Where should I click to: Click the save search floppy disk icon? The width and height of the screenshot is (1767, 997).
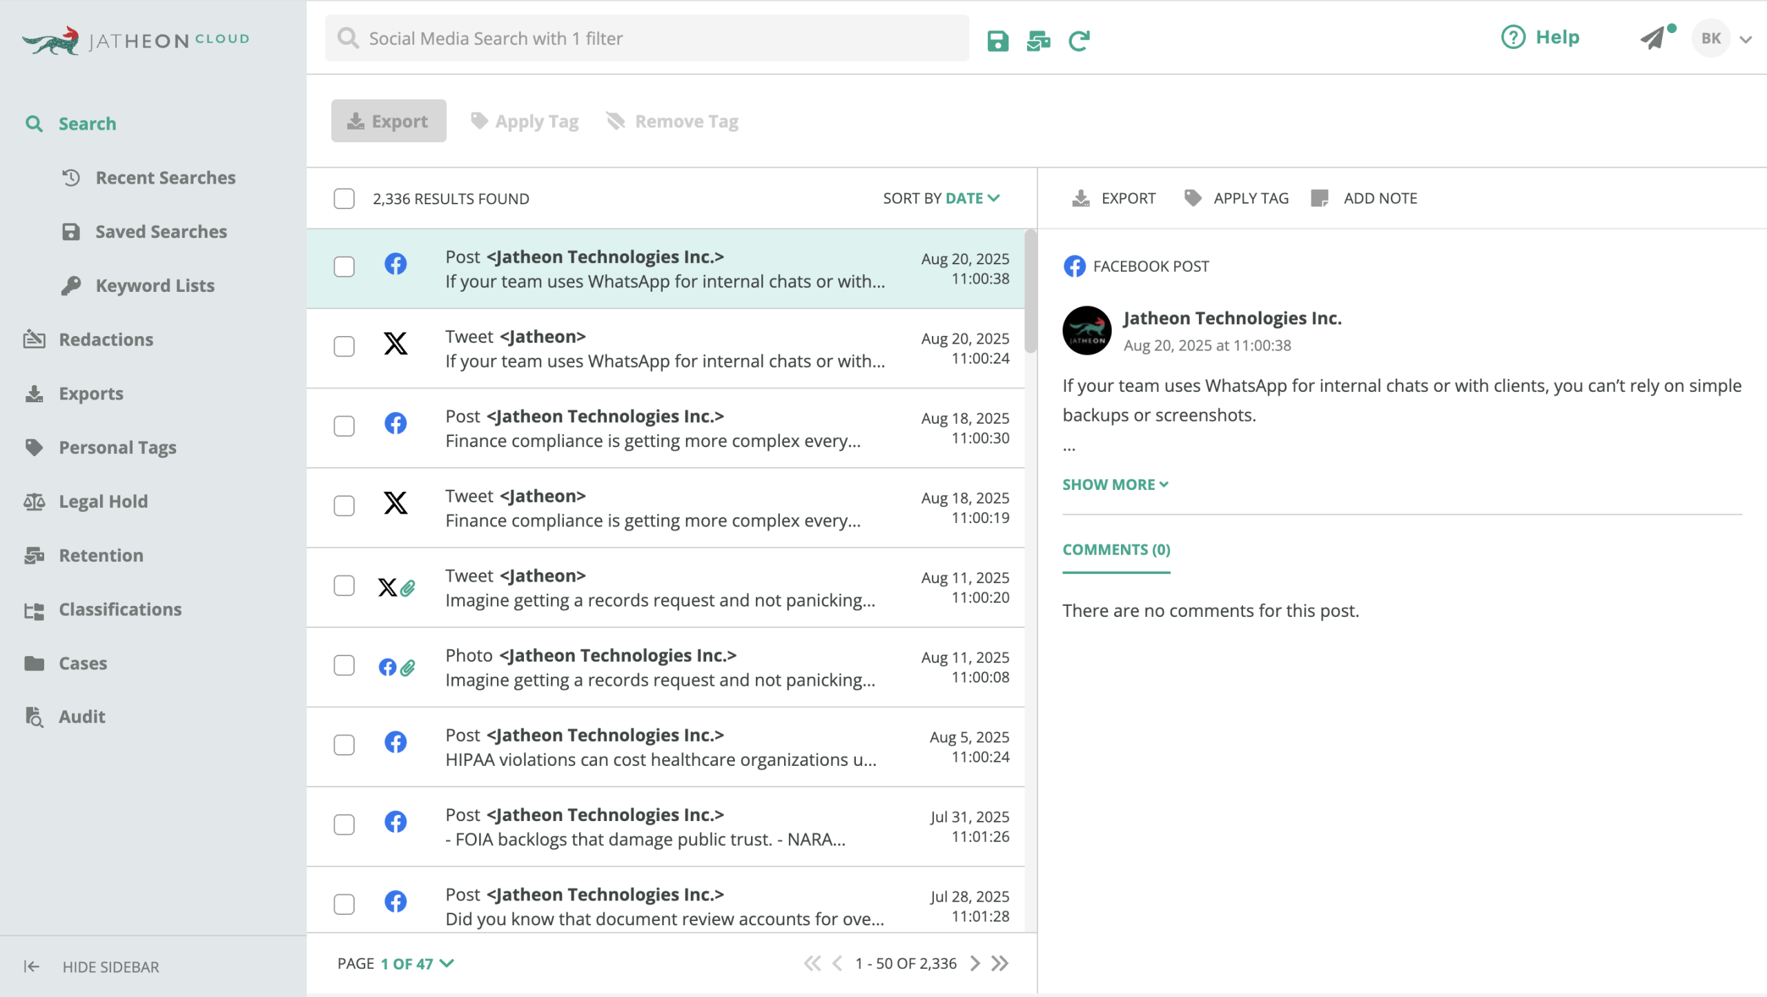click(x=997, y=41)
